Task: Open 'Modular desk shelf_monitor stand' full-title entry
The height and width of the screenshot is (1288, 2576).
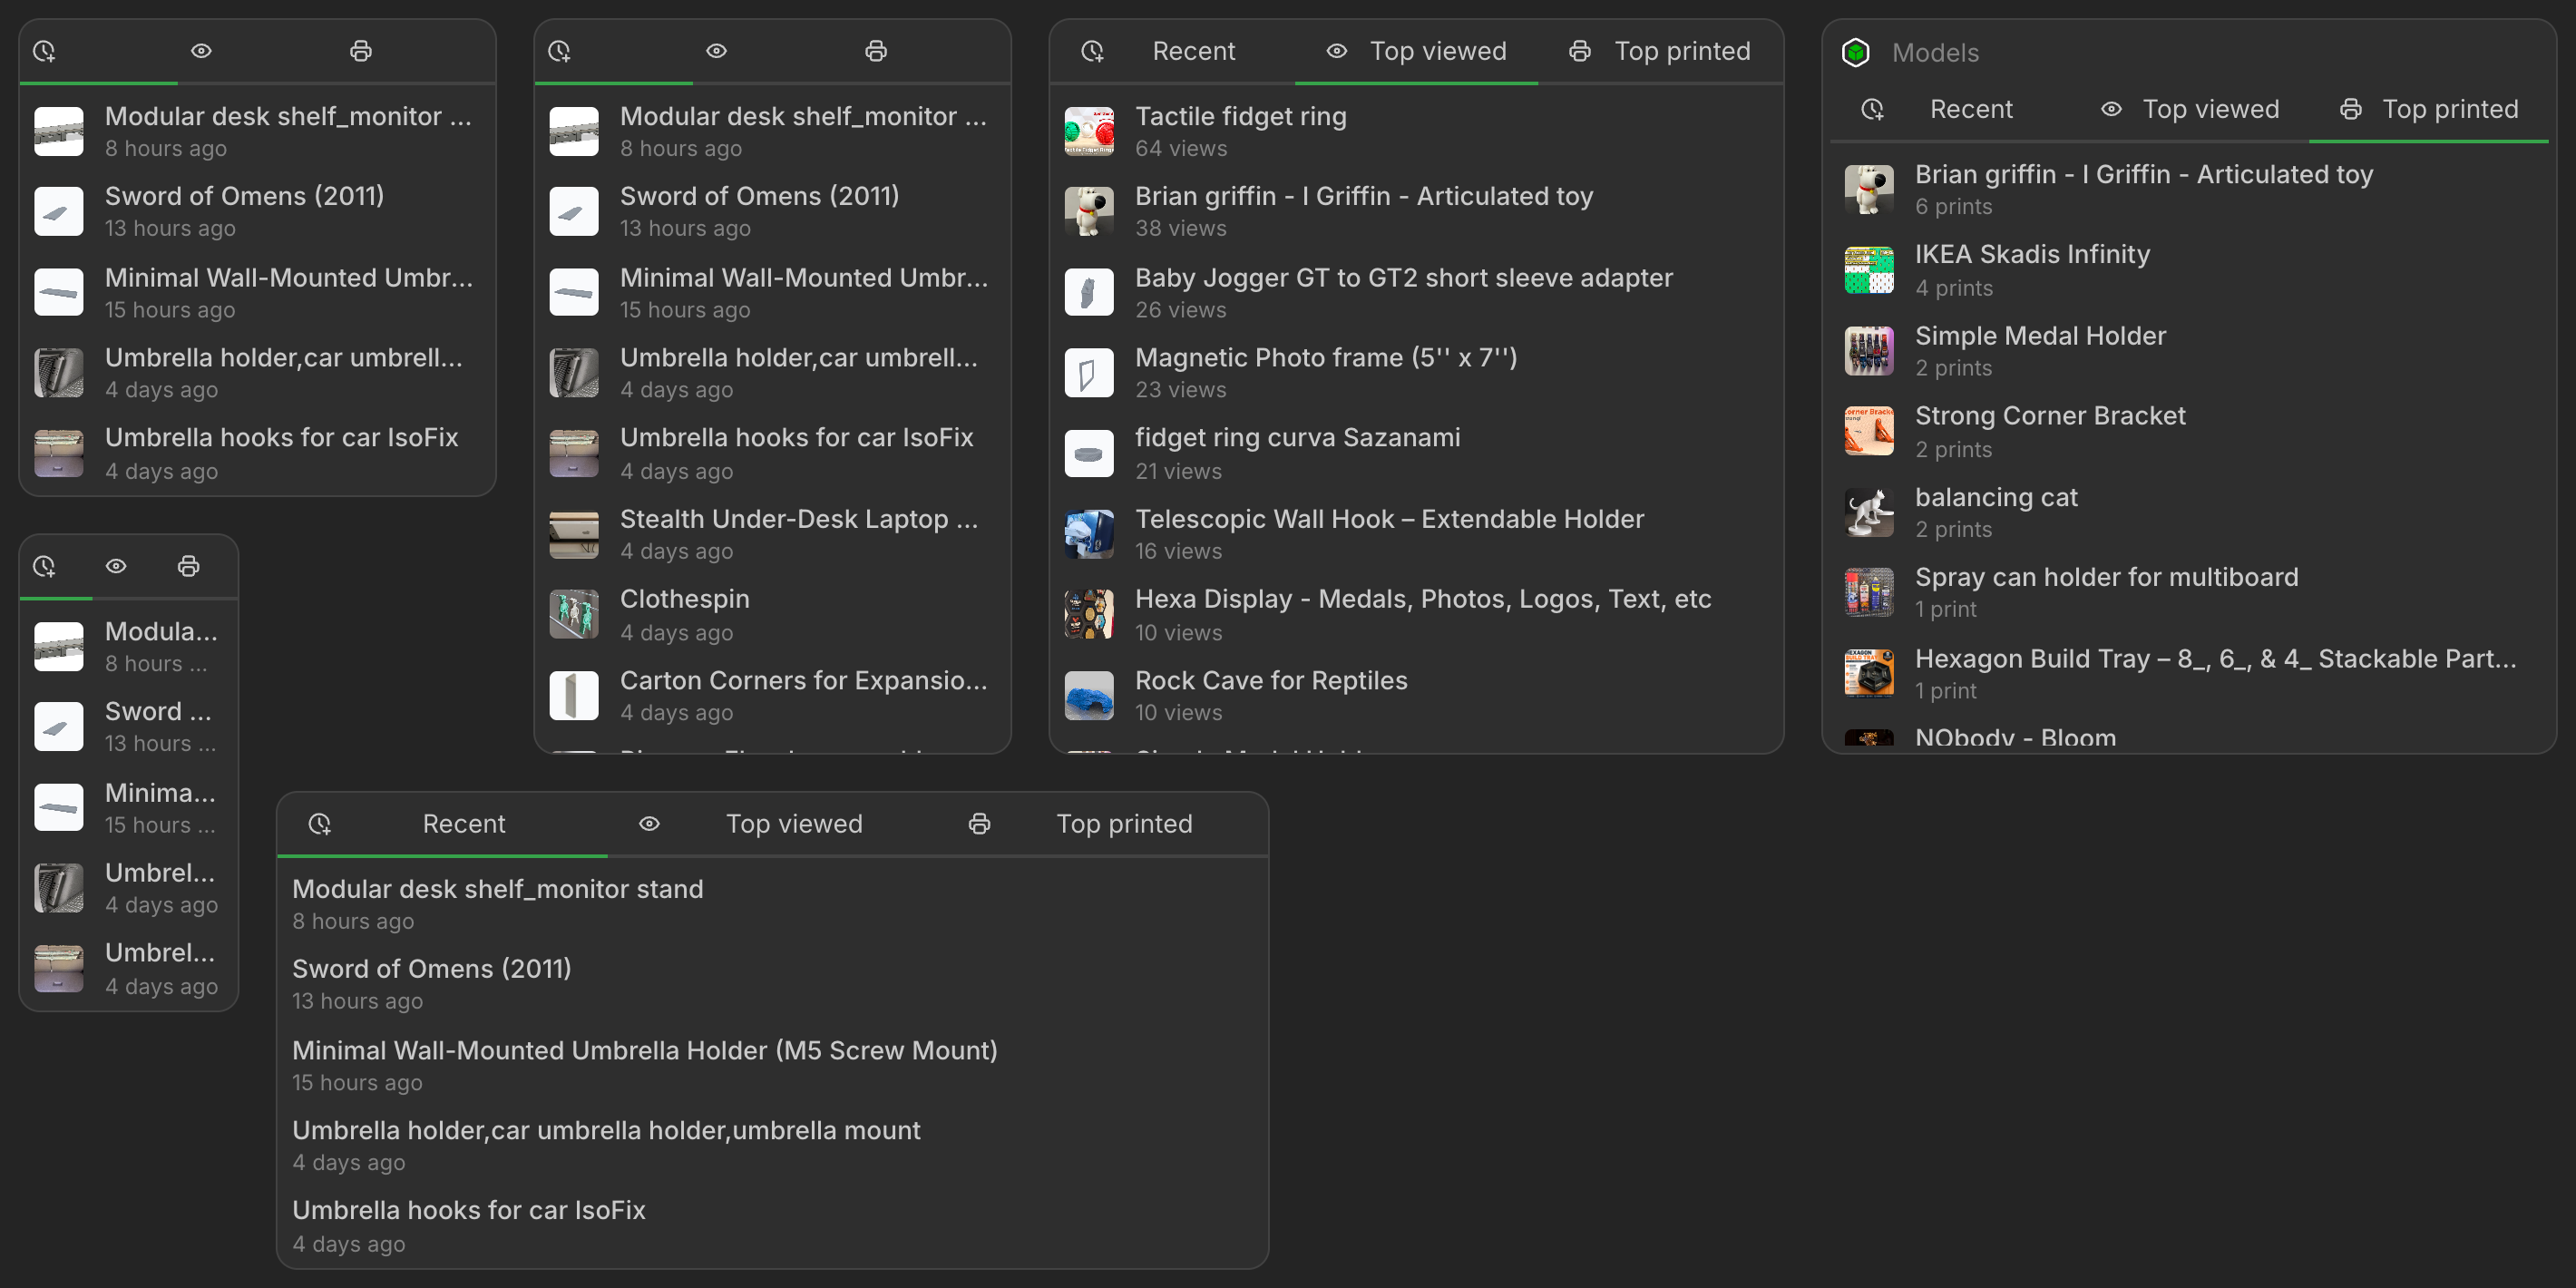Action: coord(772,904)
